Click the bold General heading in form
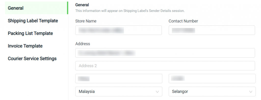The height and width of the screenshot is (100, 261). [82, 5]
